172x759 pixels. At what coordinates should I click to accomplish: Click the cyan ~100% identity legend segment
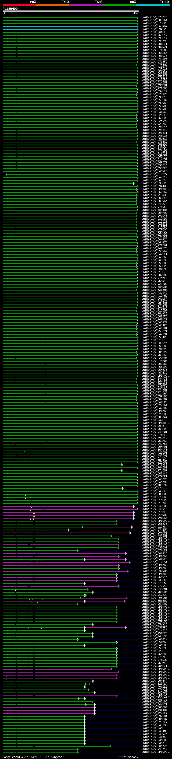pyautogui.click(x=153, y=5)
